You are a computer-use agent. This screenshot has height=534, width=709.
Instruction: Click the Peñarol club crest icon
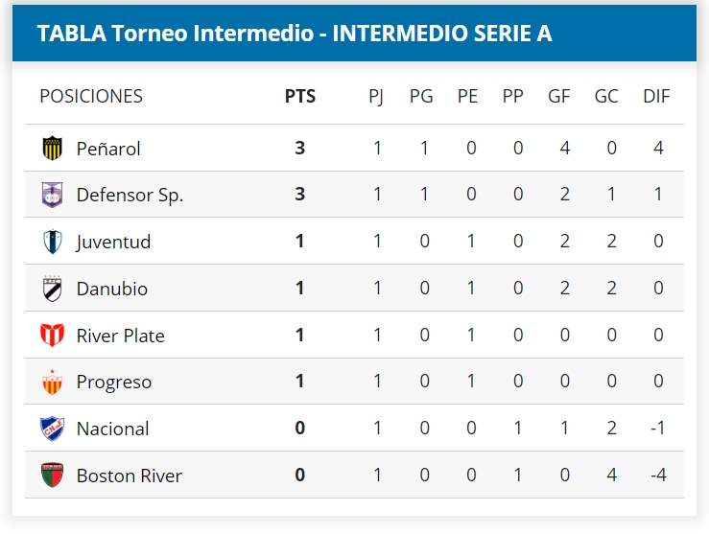tap(52, 148)
